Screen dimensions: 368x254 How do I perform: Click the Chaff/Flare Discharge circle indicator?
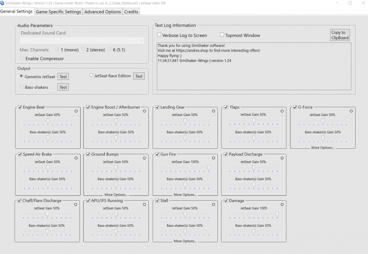click(75, 204)
